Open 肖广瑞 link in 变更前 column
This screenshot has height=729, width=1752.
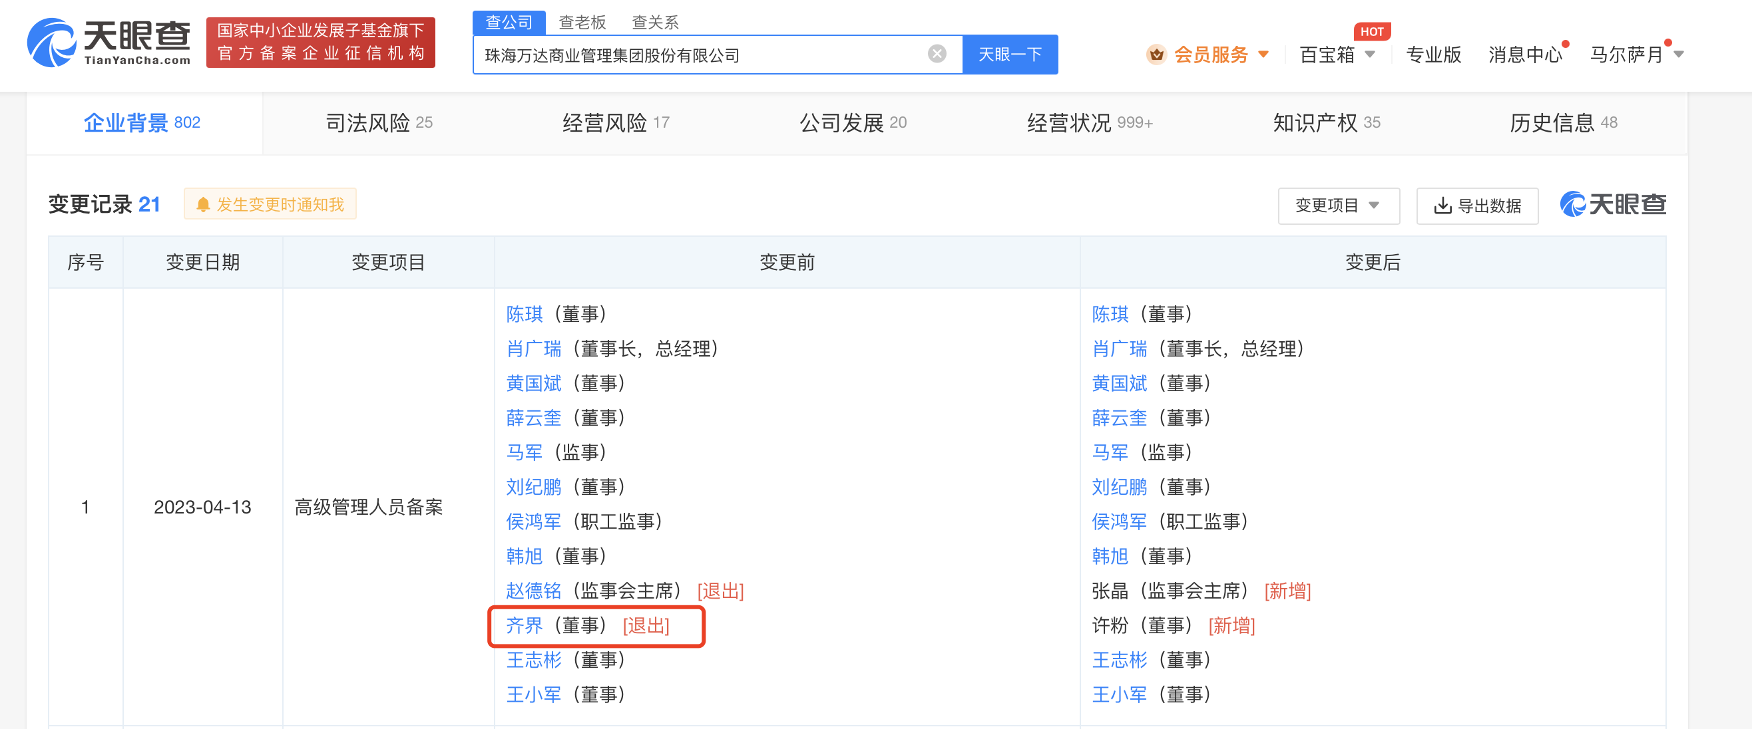click(533, 349)
